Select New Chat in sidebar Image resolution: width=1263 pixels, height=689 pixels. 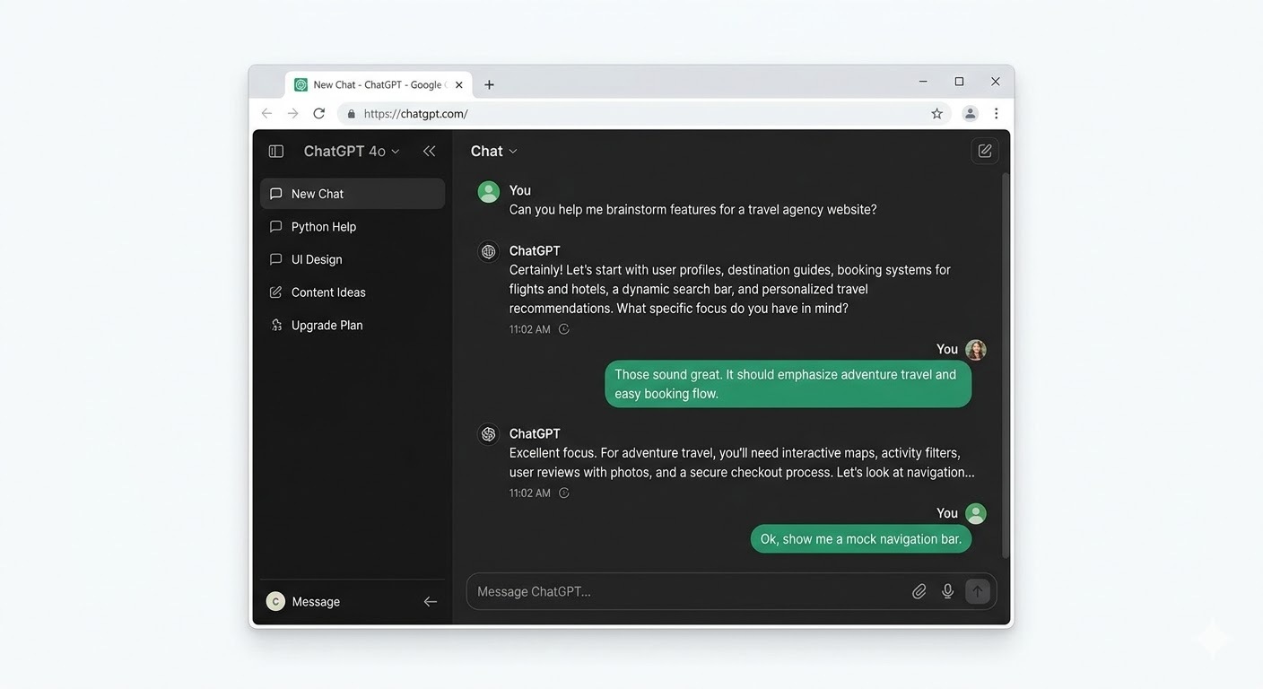[x=353, y=194]
